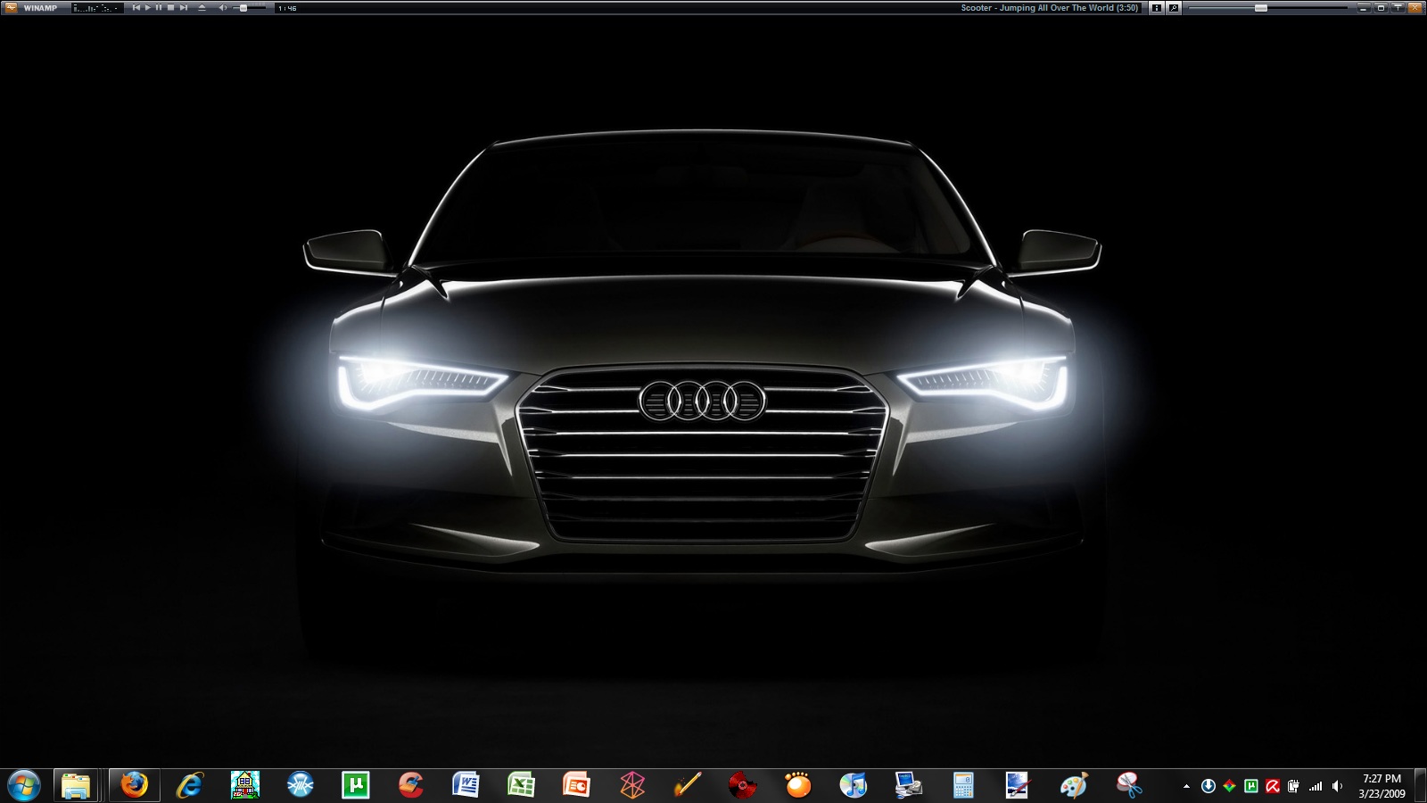This screenshot has width=1427, height=803.
Task: Launch Paint palette from the taskbar
Action: pyautogui.click(x=1074, y=785)
